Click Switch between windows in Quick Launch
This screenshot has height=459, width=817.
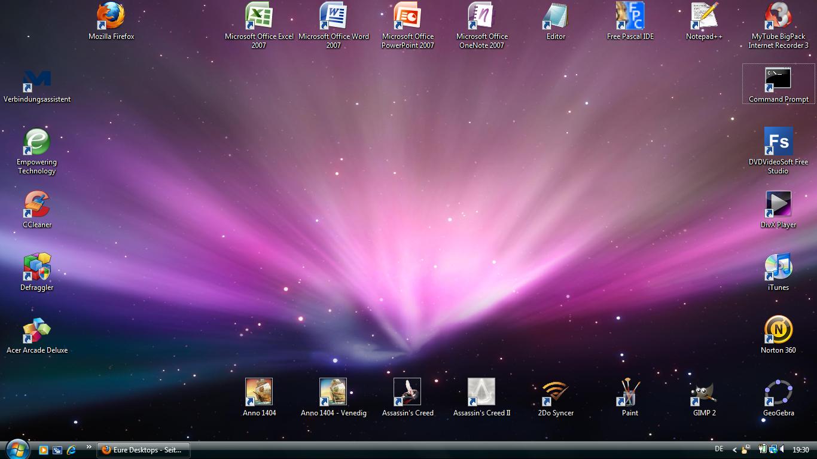point(57,450)
